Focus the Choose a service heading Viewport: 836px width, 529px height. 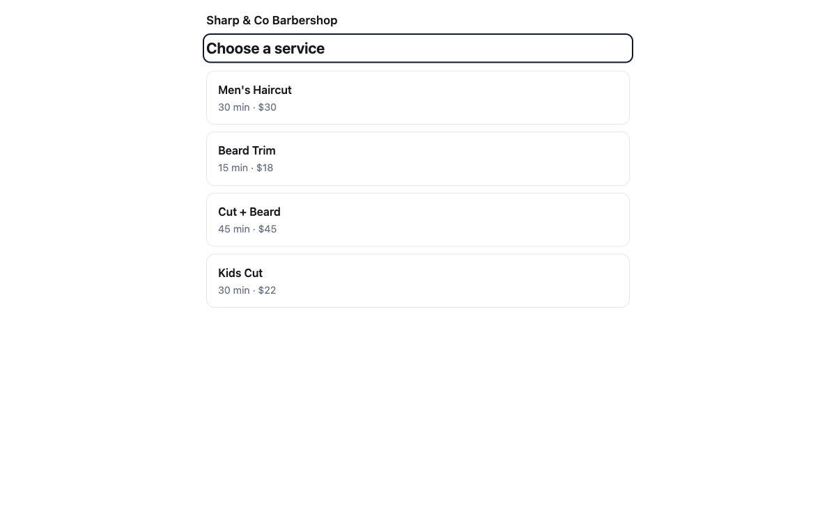418,48
